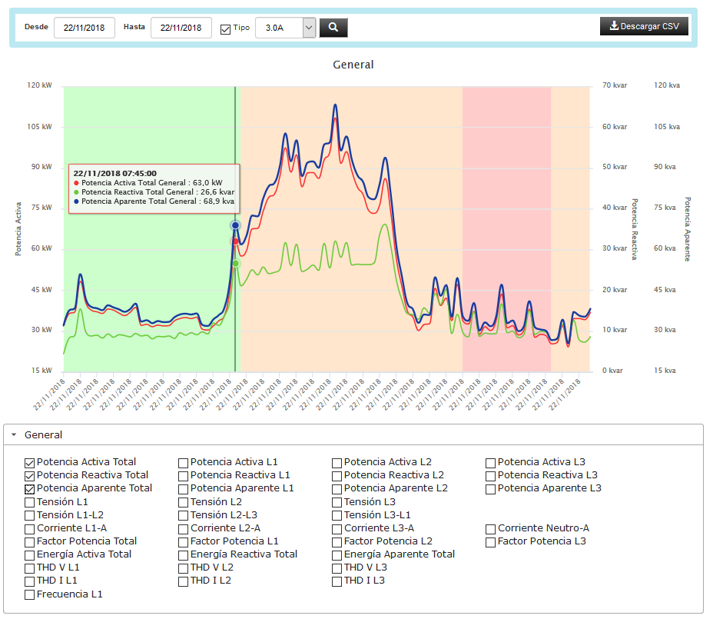Check the Corriente Neutro-A option
Screen dimensions: 713x629
pyautogui.click(x=491, y=529)
